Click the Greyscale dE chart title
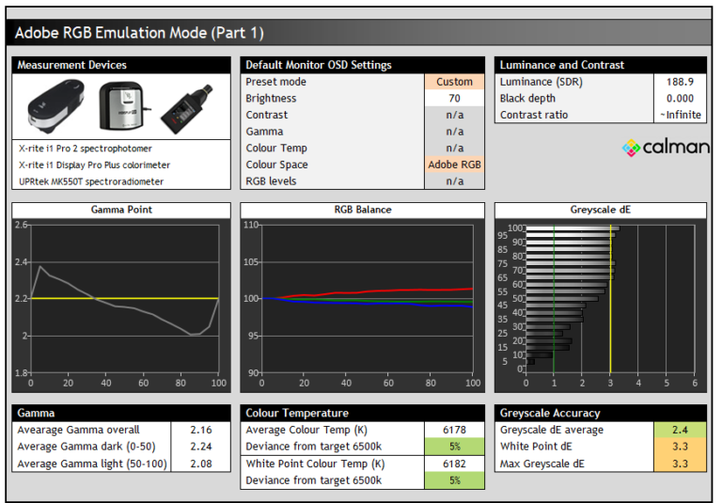 pos(601,210)
